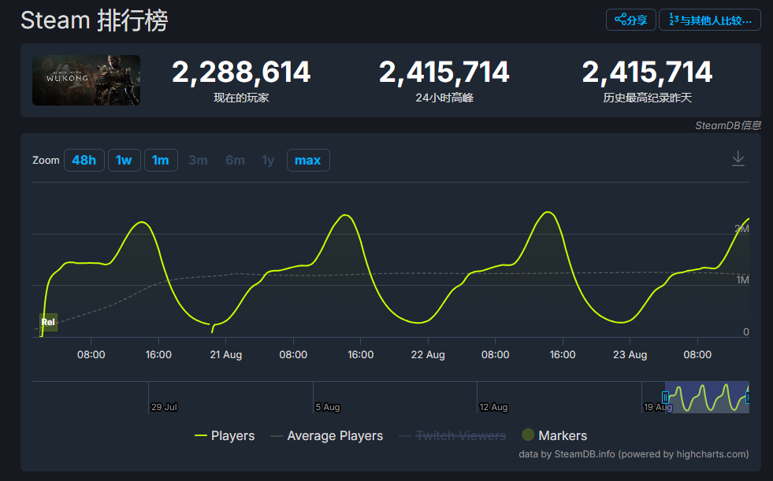773x481 pixels.
Task: Click the 现在的玩家 label
Action: point(241,98)
